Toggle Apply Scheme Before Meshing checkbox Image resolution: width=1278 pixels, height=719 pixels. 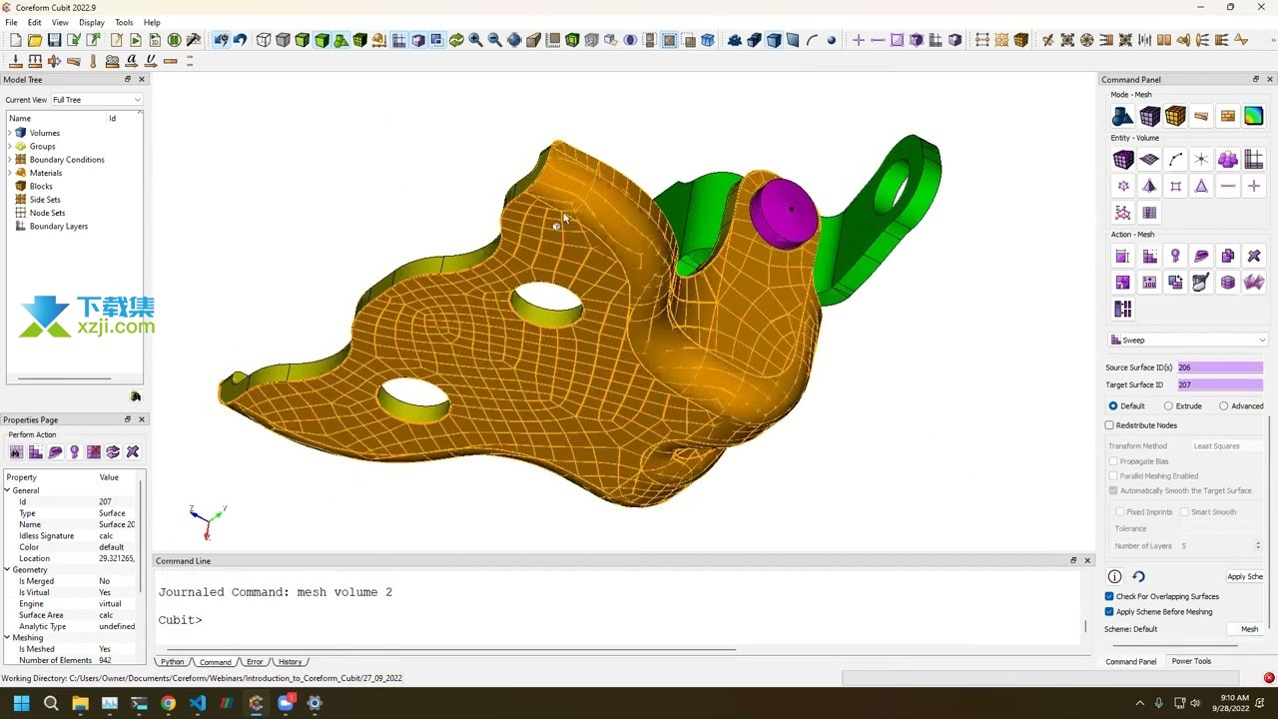point(1109,611)
